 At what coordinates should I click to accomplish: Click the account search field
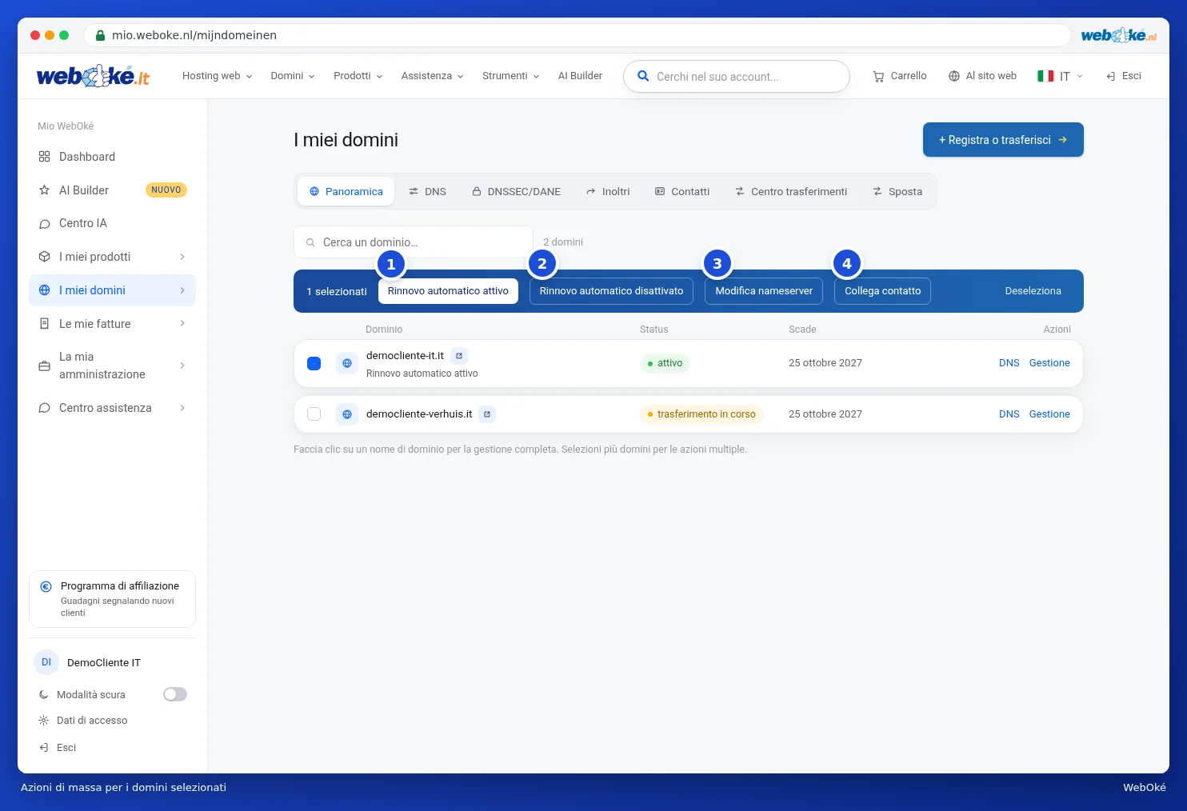[x=737, y=77]
